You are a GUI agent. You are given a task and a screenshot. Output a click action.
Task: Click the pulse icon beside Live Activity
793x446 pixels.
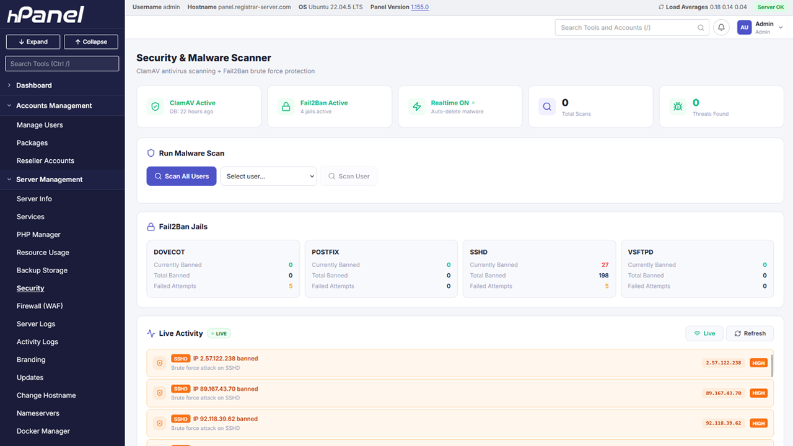coord(151,333)
